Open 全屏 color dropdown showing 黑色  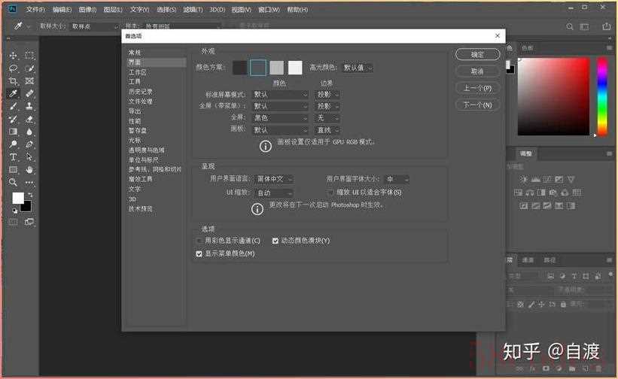tap(280, 117)
